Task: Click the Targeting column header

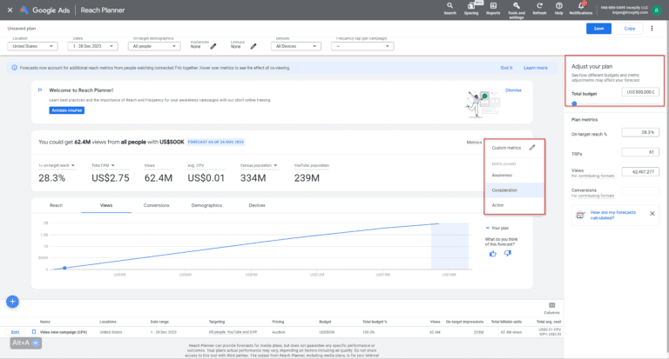Action: (217, 322)
